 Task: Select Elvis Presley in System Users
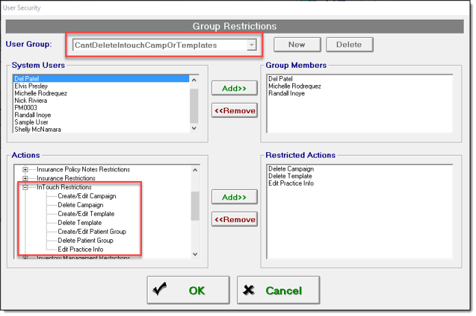[32, 86]
